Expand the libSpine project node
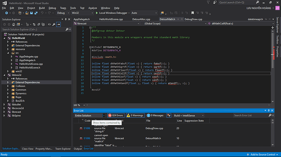This screenshot has width=281, height=157. pyautogui.click(x=4, y=116)
